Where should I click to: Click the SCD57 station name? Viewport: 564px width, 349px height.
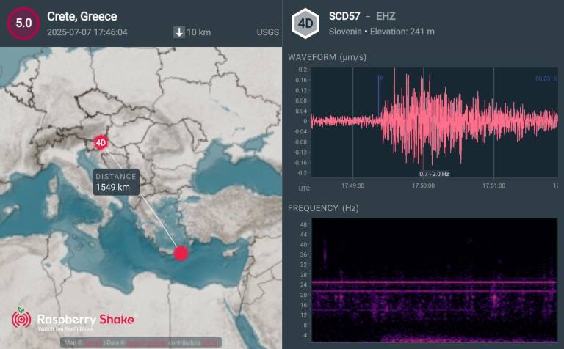pyautogui.click(x=350, y=16)
